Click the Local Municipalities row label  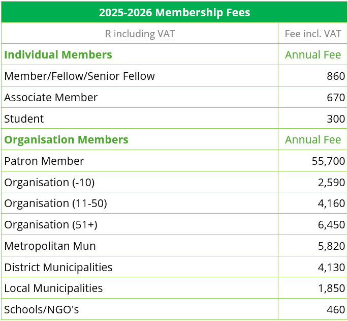(53, 288)
